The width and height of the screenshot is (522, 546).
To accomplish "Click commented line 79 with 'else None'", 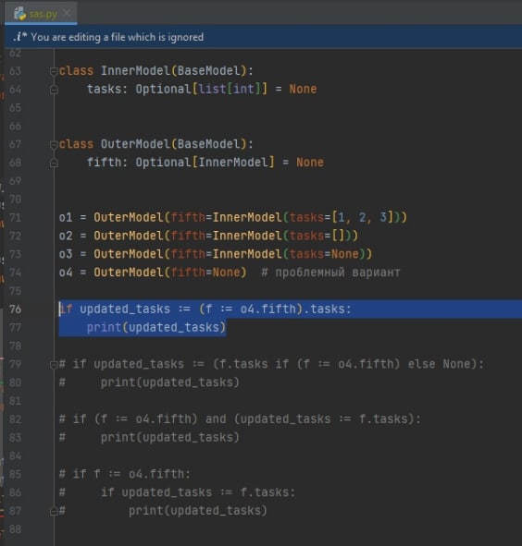I will pos(271,364).
